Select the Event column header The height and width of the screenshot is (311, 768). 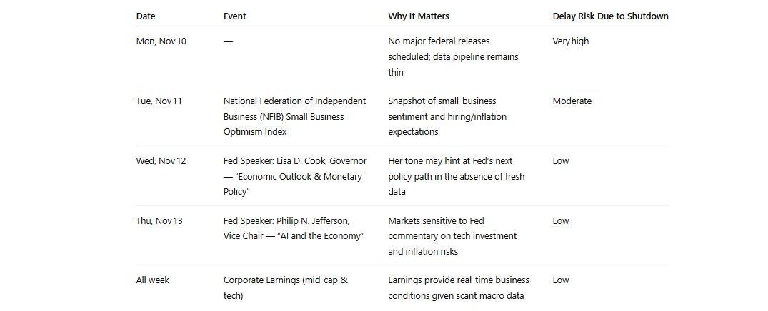click(235, 16)
